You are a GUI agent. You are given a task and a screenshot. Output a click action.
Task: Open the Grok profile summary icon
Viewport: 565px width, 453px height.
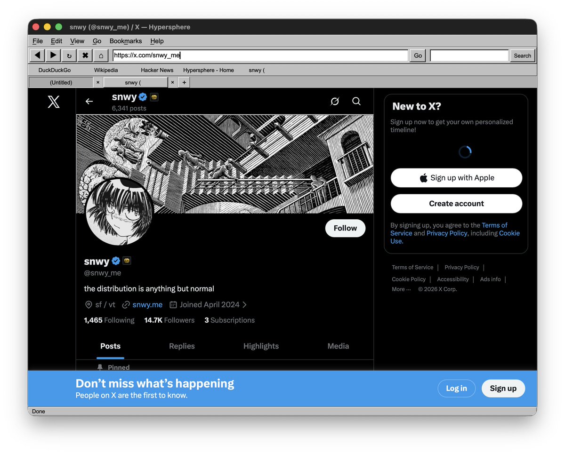[x=335, y=101]
